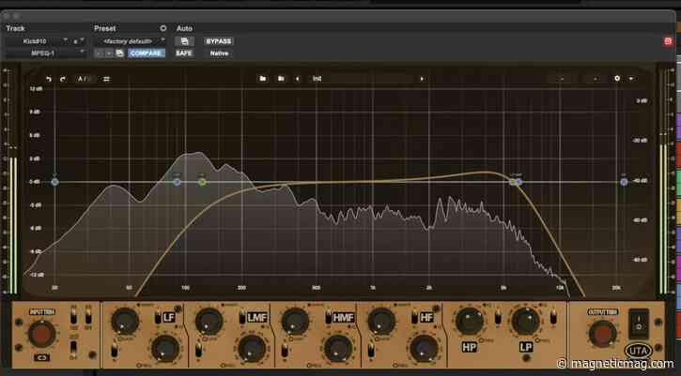Click the undo arrow in plugin toolbar
The width and height of the screenshot is (681, 376).
49,79
